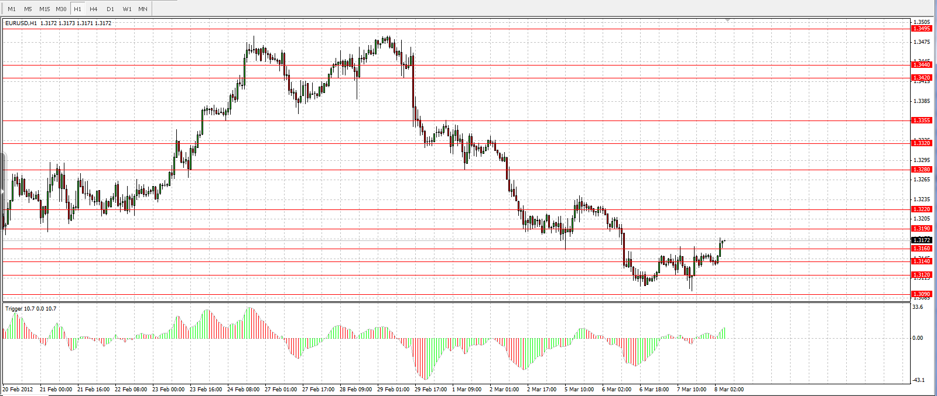Click the 22 Feb 08:00 time label
The image size is (937, 396).
131,390
